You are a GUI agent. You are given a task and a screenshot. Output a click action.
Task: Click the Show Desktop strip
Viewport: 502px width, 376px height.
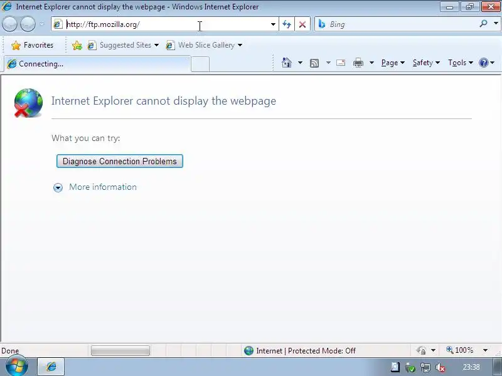tap(498, 367)
